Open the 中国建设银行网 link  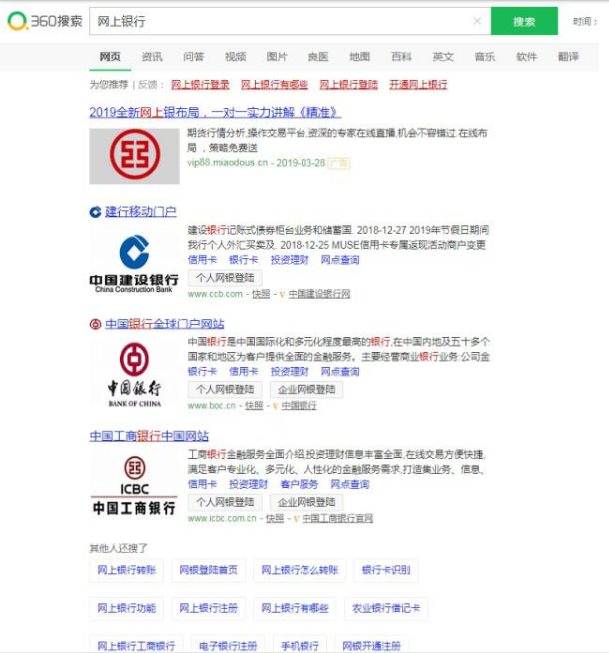pyautogui.click(x=319, y=294)
